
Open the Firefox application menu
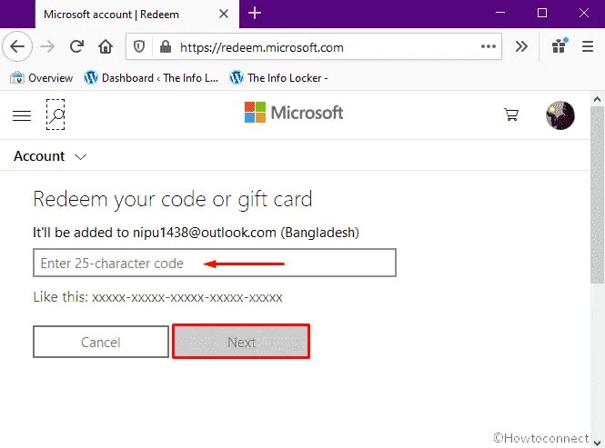click(587, 46)
